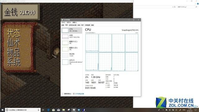Open the 文件(F) menu in Task Manager
Viewport: 199px width, 112px height.
coord(63,22)
